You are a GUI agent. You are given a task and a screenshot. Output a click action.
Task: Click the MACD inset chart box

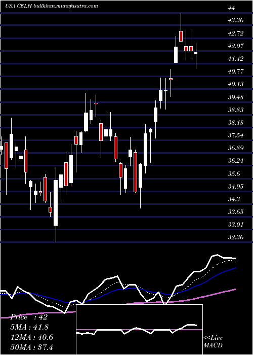[x=139, y=330]
